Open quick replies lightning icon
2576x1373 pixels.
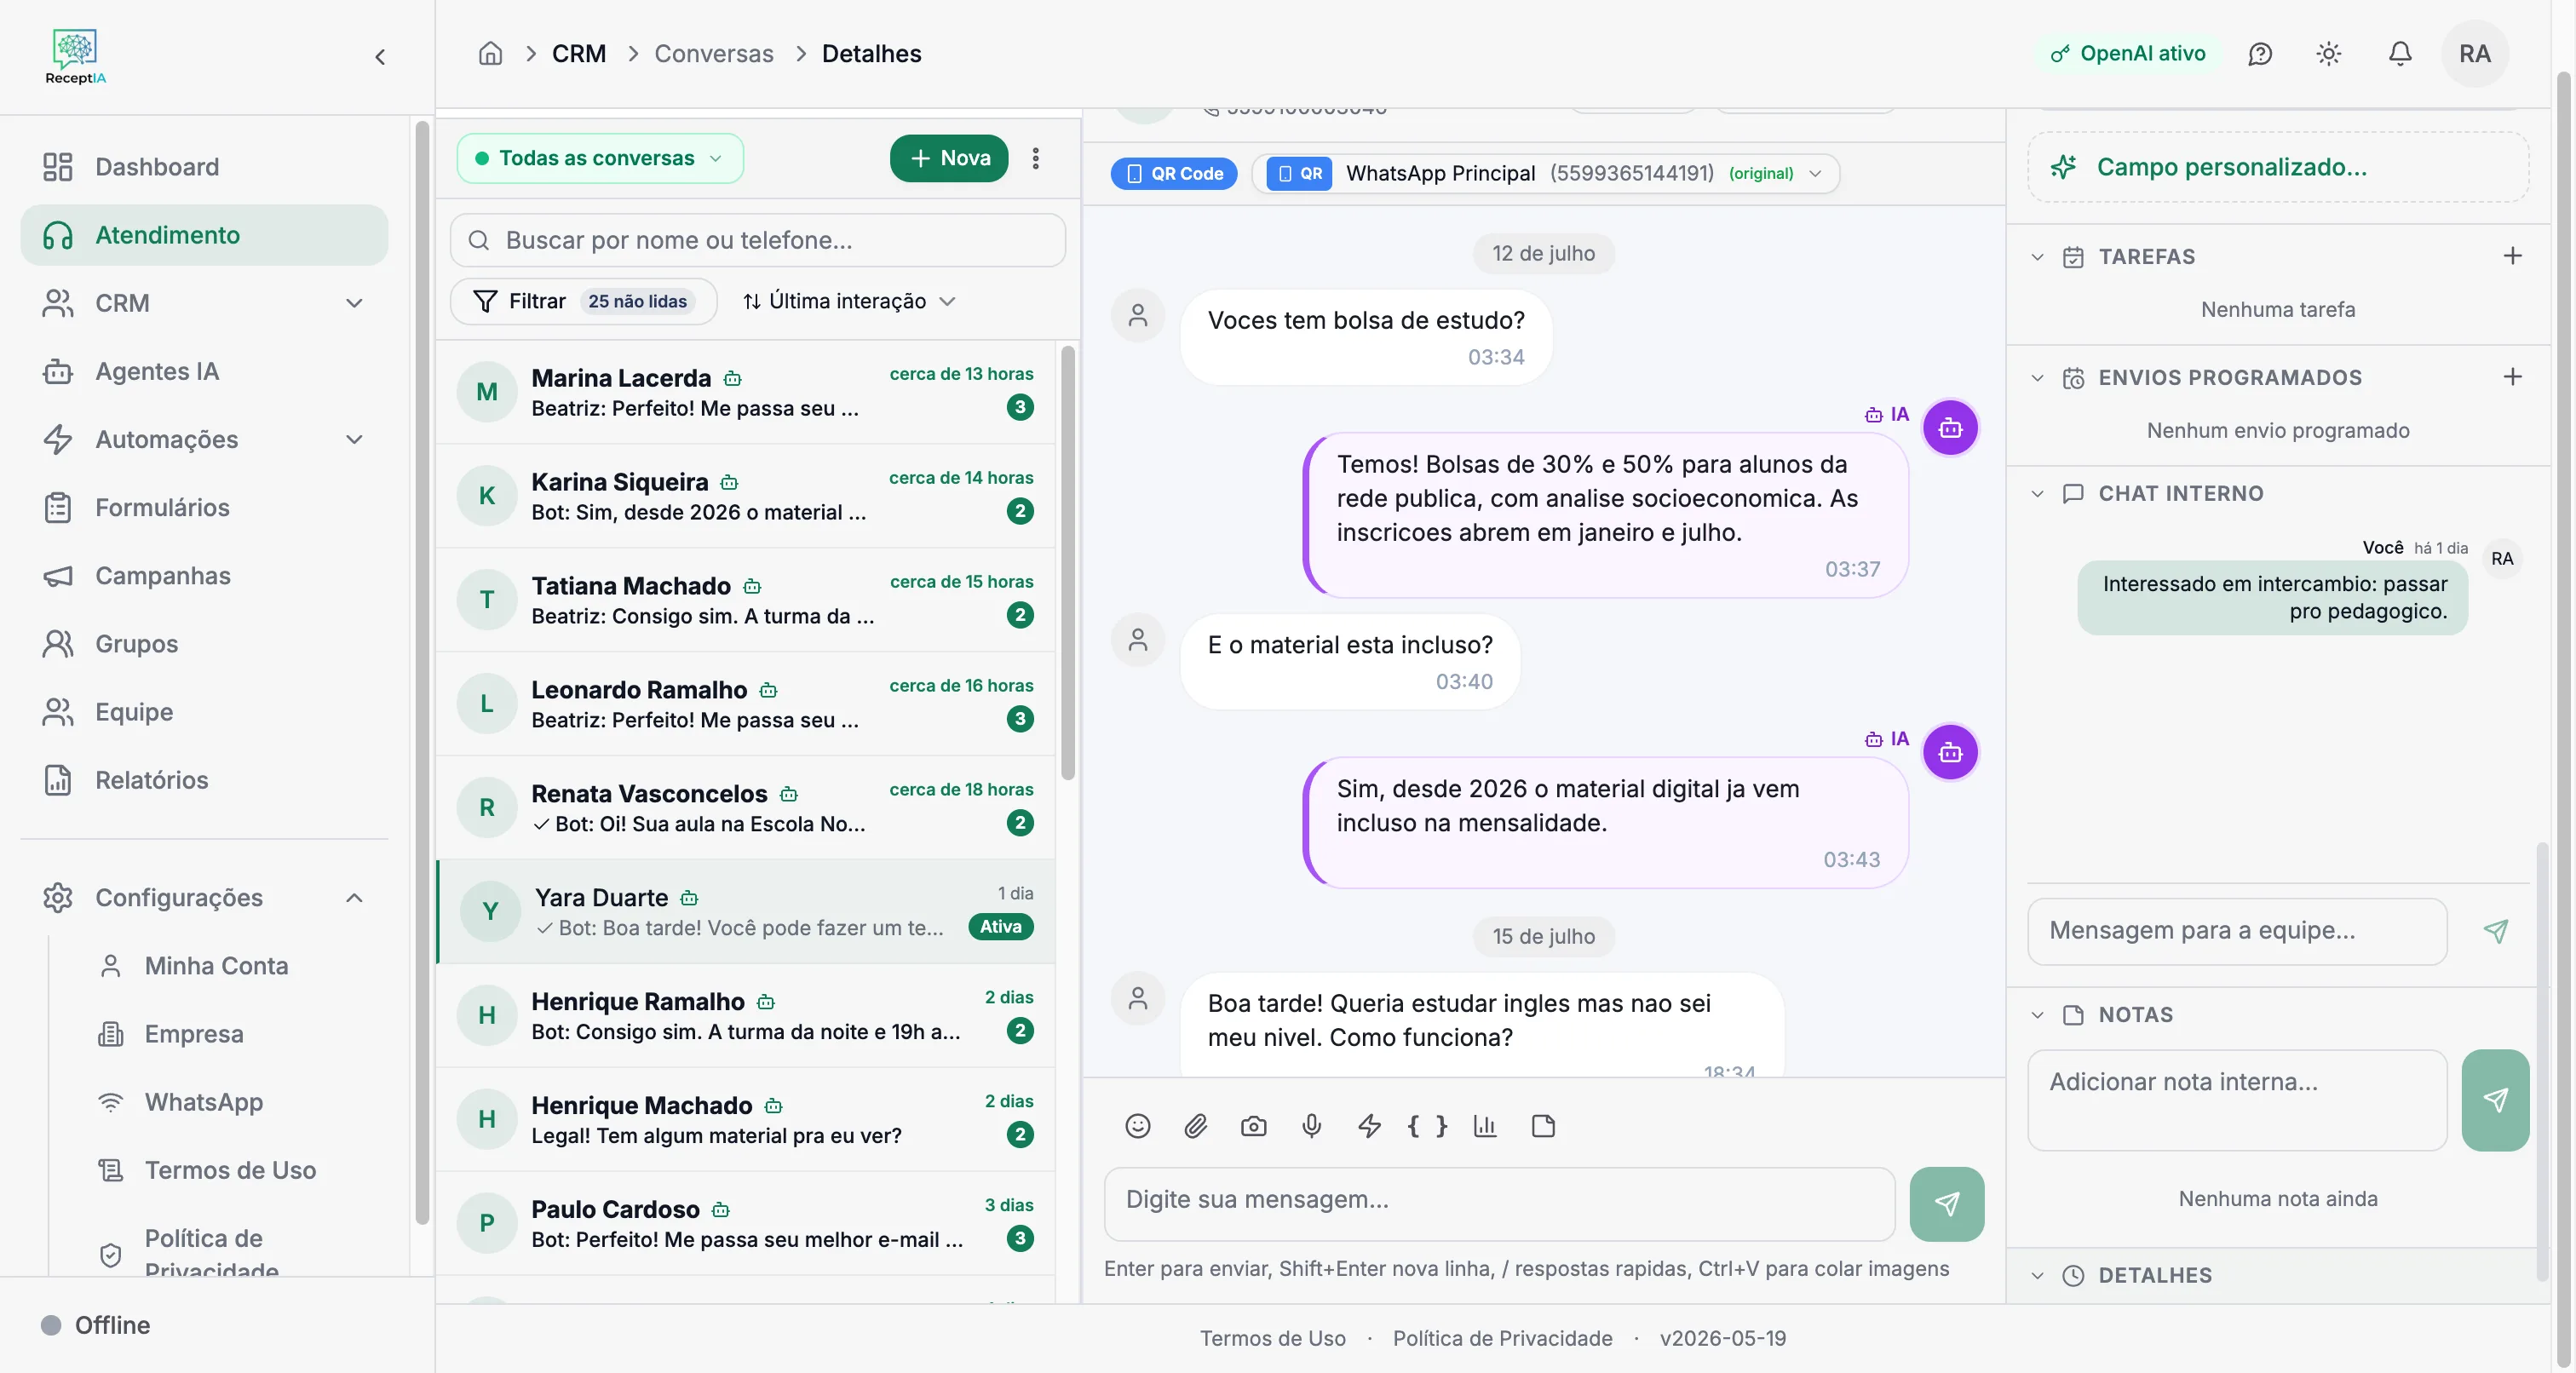click(x=1370, y=1126)
